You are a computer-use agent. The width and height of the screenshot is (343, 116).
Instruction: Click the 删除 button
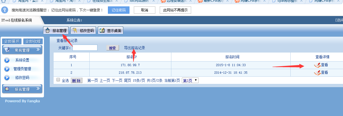point(76,81)
